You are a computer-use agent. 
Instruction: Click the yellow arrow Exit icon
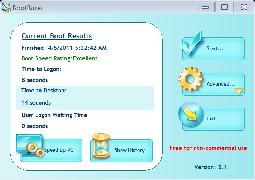191,114
